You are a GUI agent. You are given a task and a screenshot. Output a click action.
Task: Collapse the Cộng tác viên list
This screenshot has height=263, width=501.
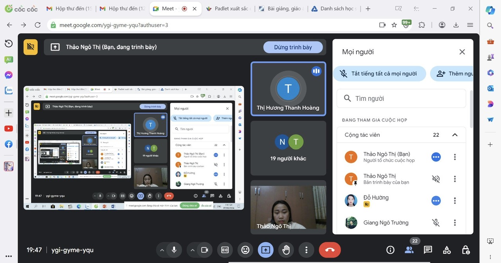(455, 135)
